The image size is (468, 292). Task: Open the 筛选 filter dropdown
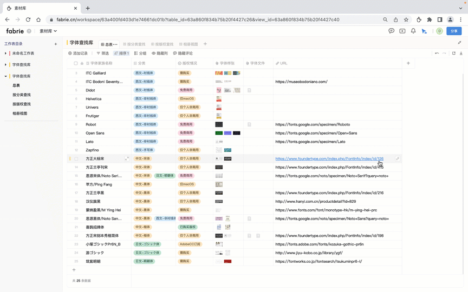tap(103, 54)
